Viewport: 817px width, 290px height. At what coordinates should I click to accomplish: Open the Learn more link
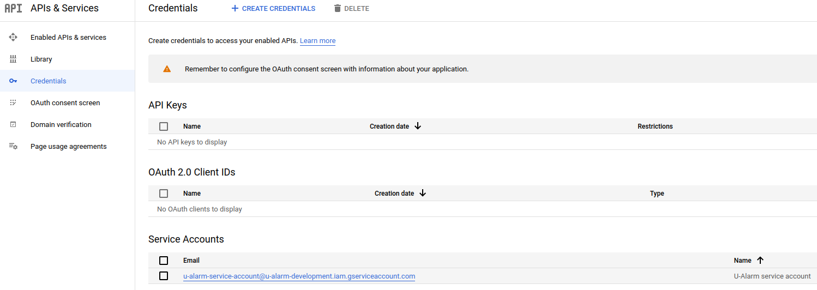(317, 41)
